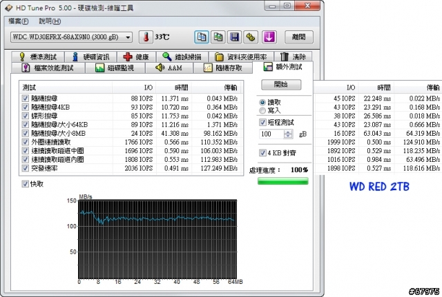Image resolution: width=442 pixels, height=297 pixels.
Task: Click the green progress bar
Action: [x=282, y=181]
